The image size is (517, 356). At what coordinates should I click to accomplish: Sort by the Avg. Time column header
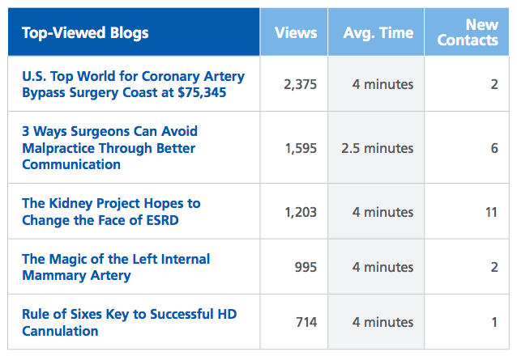click(376, 33)
